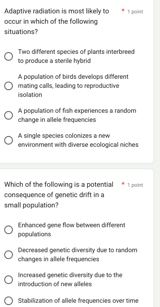Pick radio button for fish allele frequencies option

(x=9, y=115)
